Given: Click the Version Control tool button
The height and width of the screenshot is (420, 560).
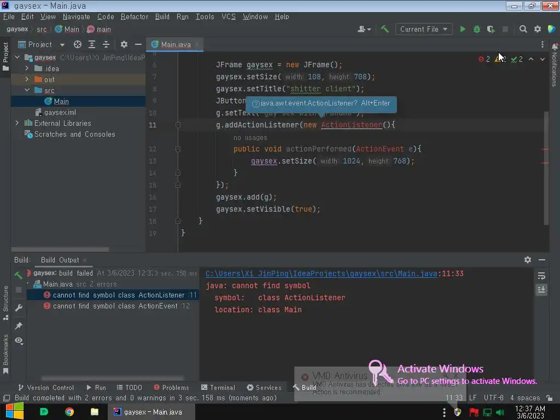Looking at the screenshot, I should pos(46,388).
